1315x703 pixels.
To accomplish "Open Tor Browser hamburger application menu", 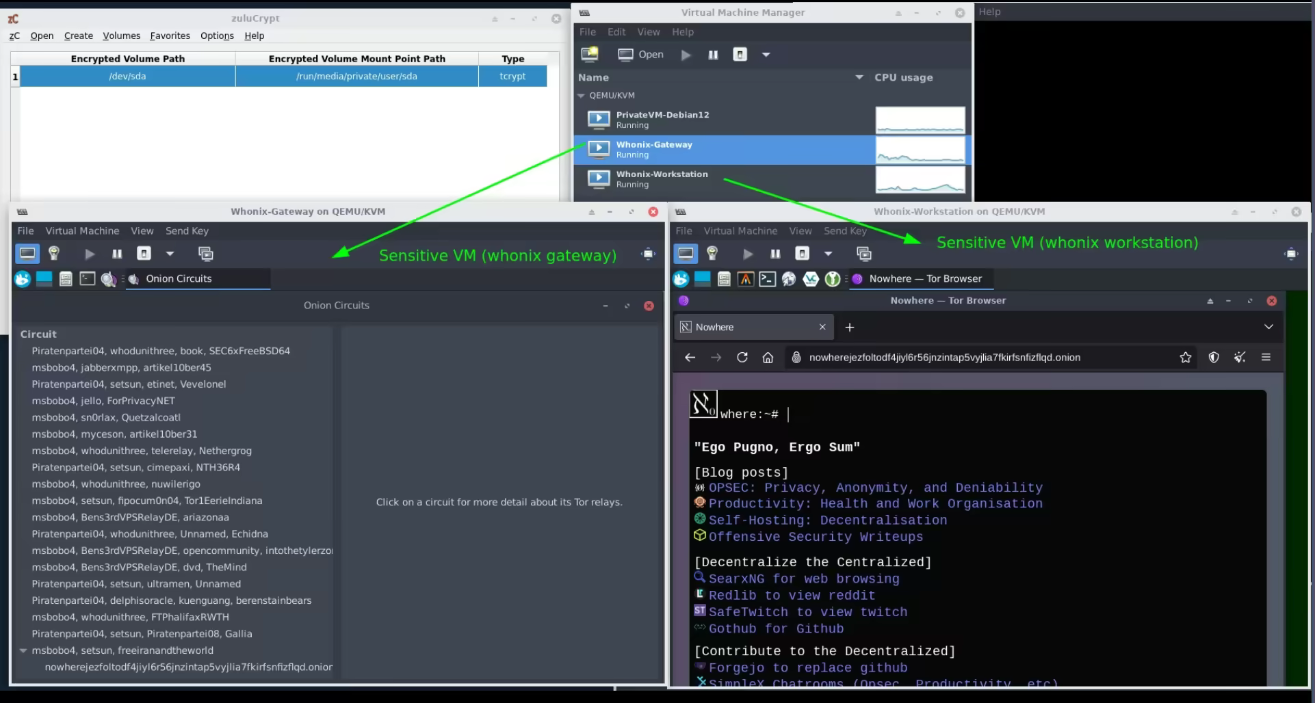I will (x=1266, y=357).
